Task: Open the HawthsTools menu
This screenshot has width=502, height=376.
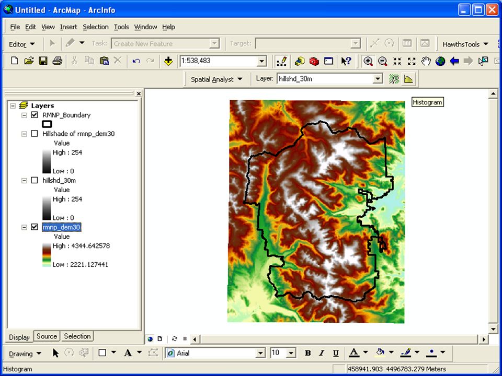Action: point(465,44)
